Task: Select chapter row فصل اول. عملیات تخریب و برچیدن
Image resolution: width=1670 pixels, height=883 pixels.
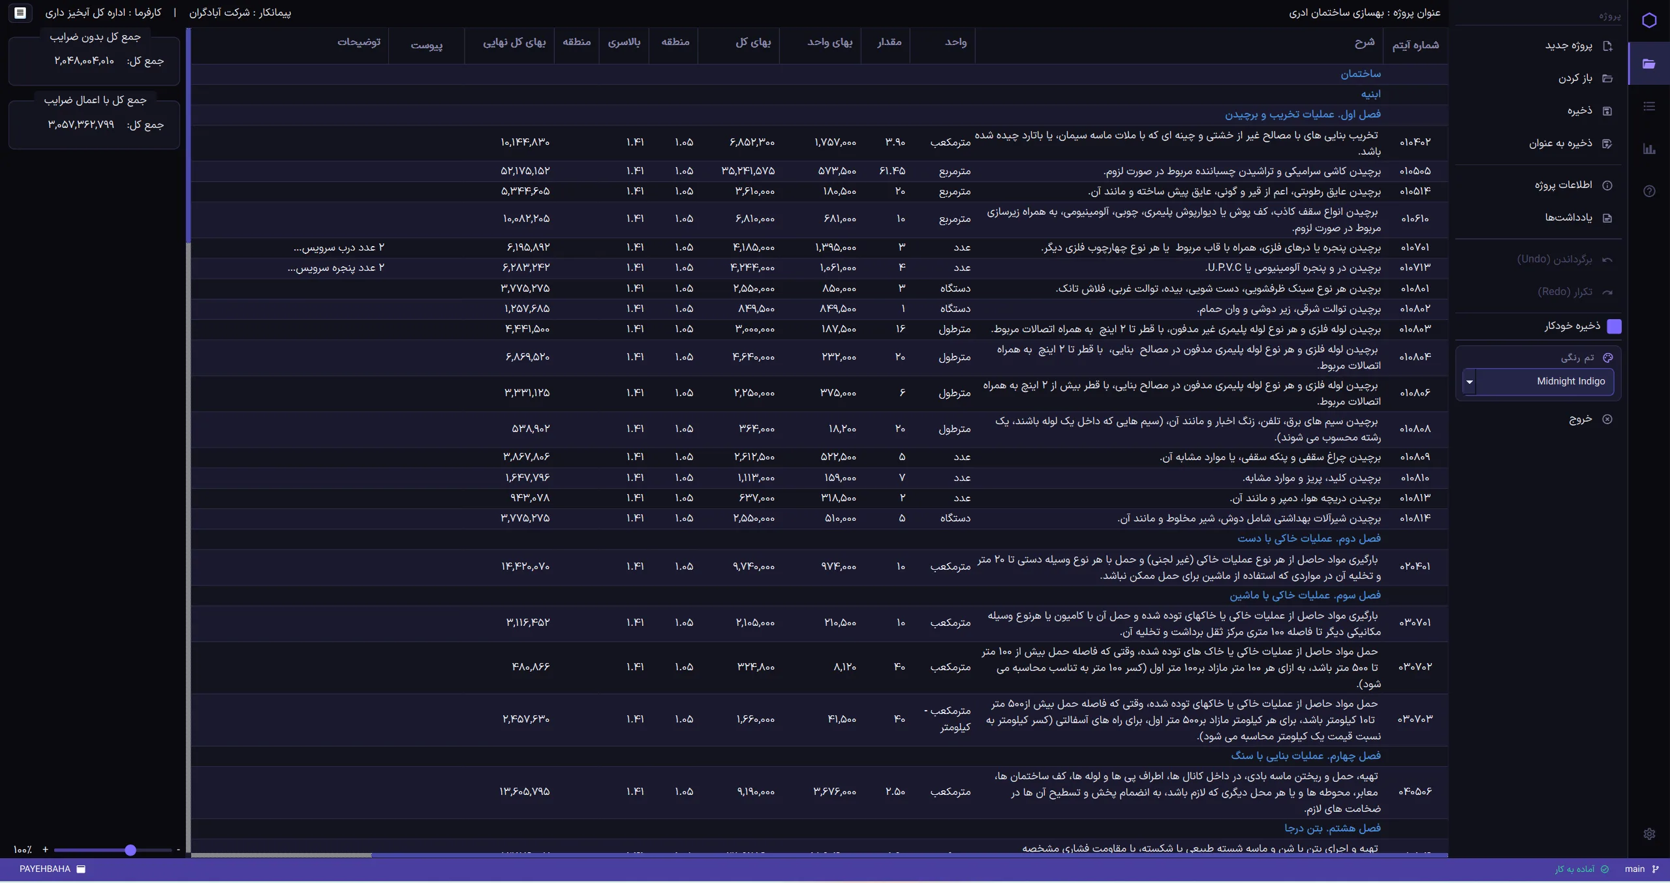Action: click(820, 115)
